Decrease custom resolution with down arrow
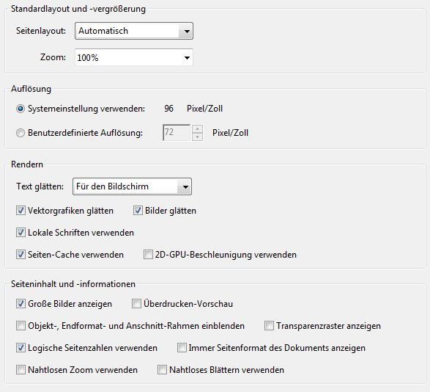This screenshot has width=430, height=392. (197, 137)
